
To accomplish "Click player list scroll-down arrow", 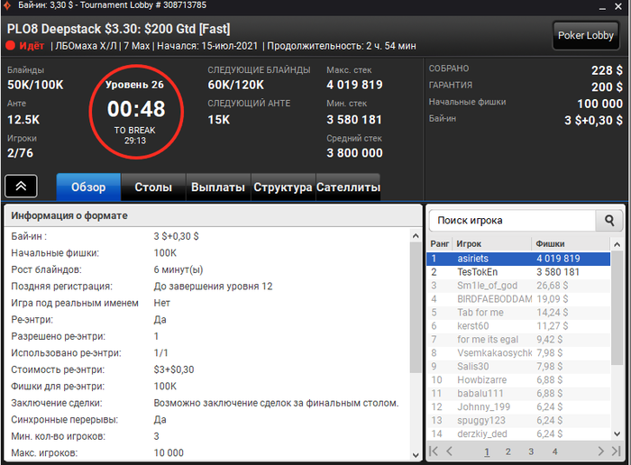I will click(617, 433).
